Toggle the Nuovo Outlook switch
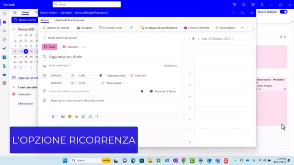Viewport: 294px width, 165px height. click(x=283, y=12)
